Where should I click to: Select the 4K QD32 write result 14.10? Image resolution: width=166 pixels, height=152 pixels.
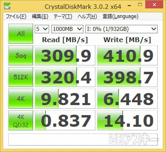click(x=127, y=120)
